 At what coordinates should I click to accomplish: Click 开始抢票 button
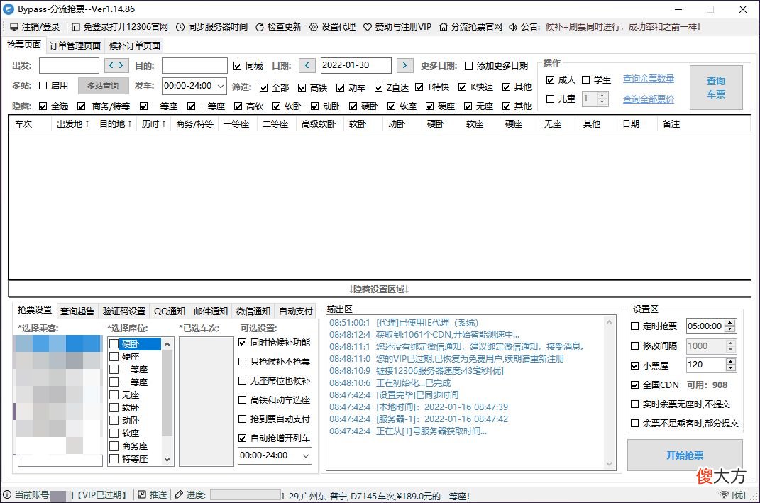pyautogui.click(x=685, y=455)
